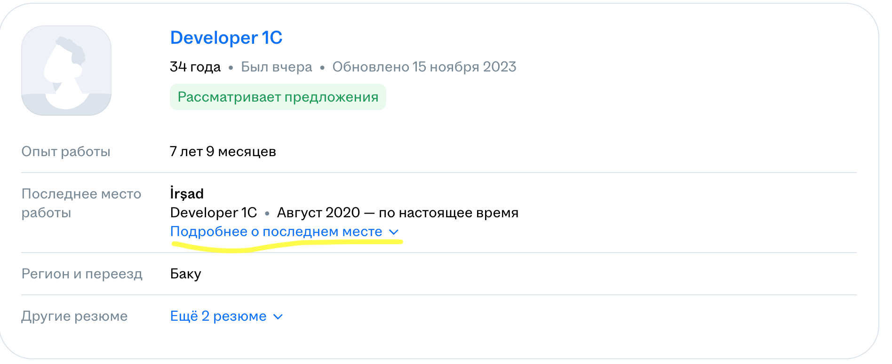Viewport: 892px width, 364px height.
Task: Expand Подробнее о последнем месте details
Action: [276, 231]
